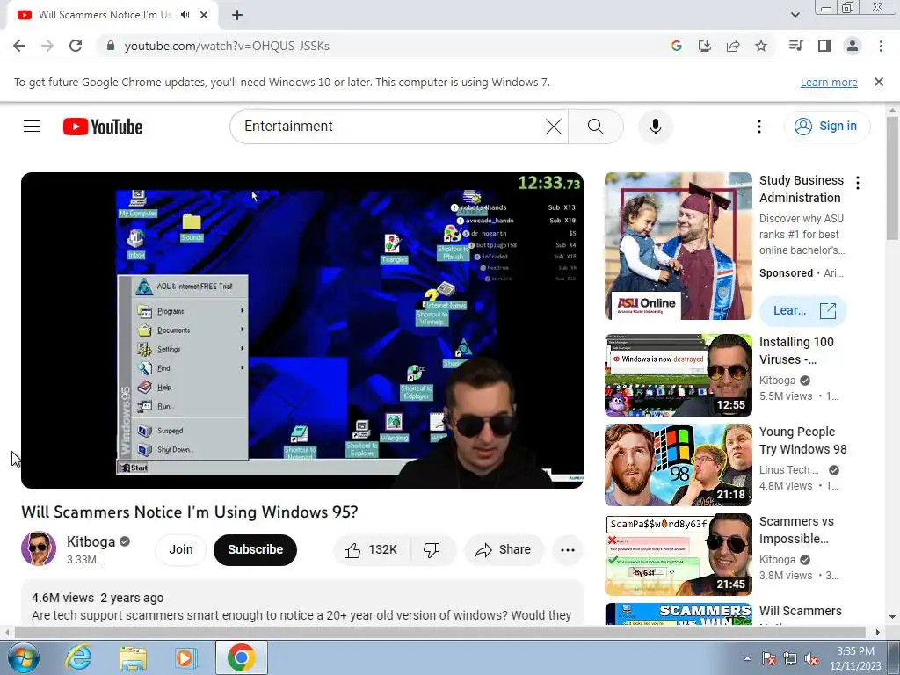Open Windows Explorer from taskbar
This screenshot has height=675, width=900.
[x=133, y=657]
